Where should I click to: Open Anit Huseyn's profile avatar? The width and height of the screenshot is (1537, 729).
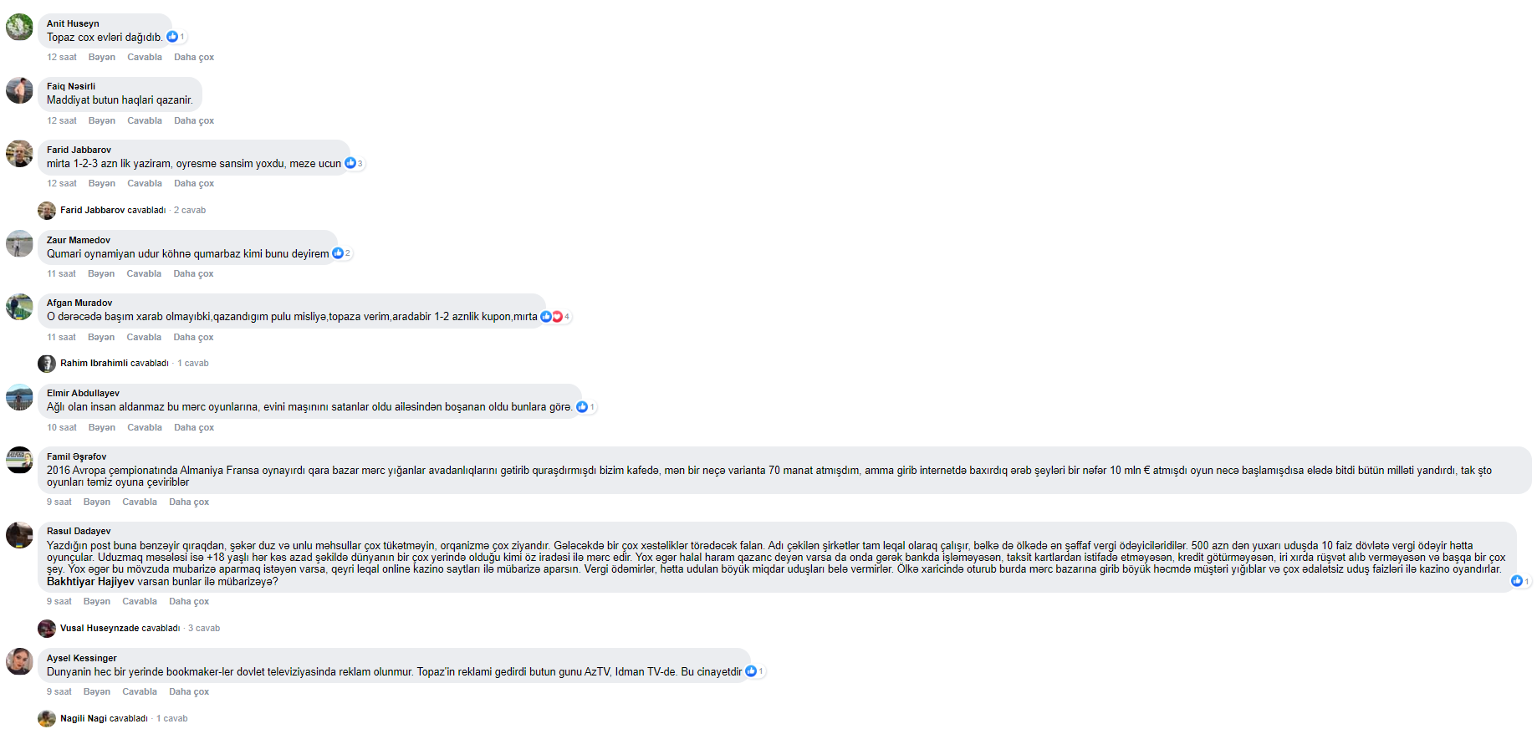19,27
